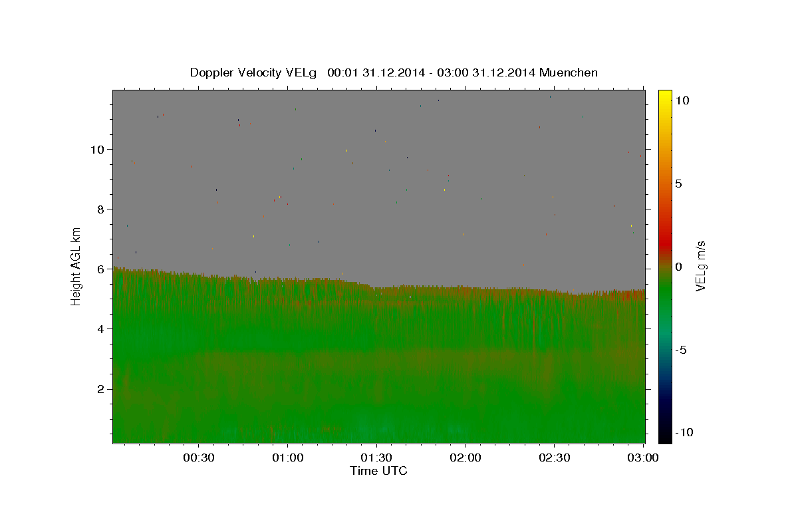This screenshot has height=532, width=798.
Task: Click the 00:30 time tick label
Action: (x=199, y=458)
